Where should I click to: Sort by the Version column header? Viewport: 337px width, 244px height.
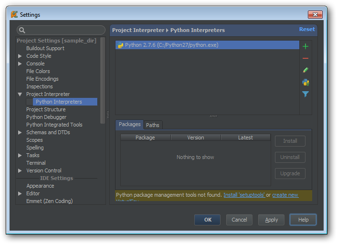[x=196, y=138]
